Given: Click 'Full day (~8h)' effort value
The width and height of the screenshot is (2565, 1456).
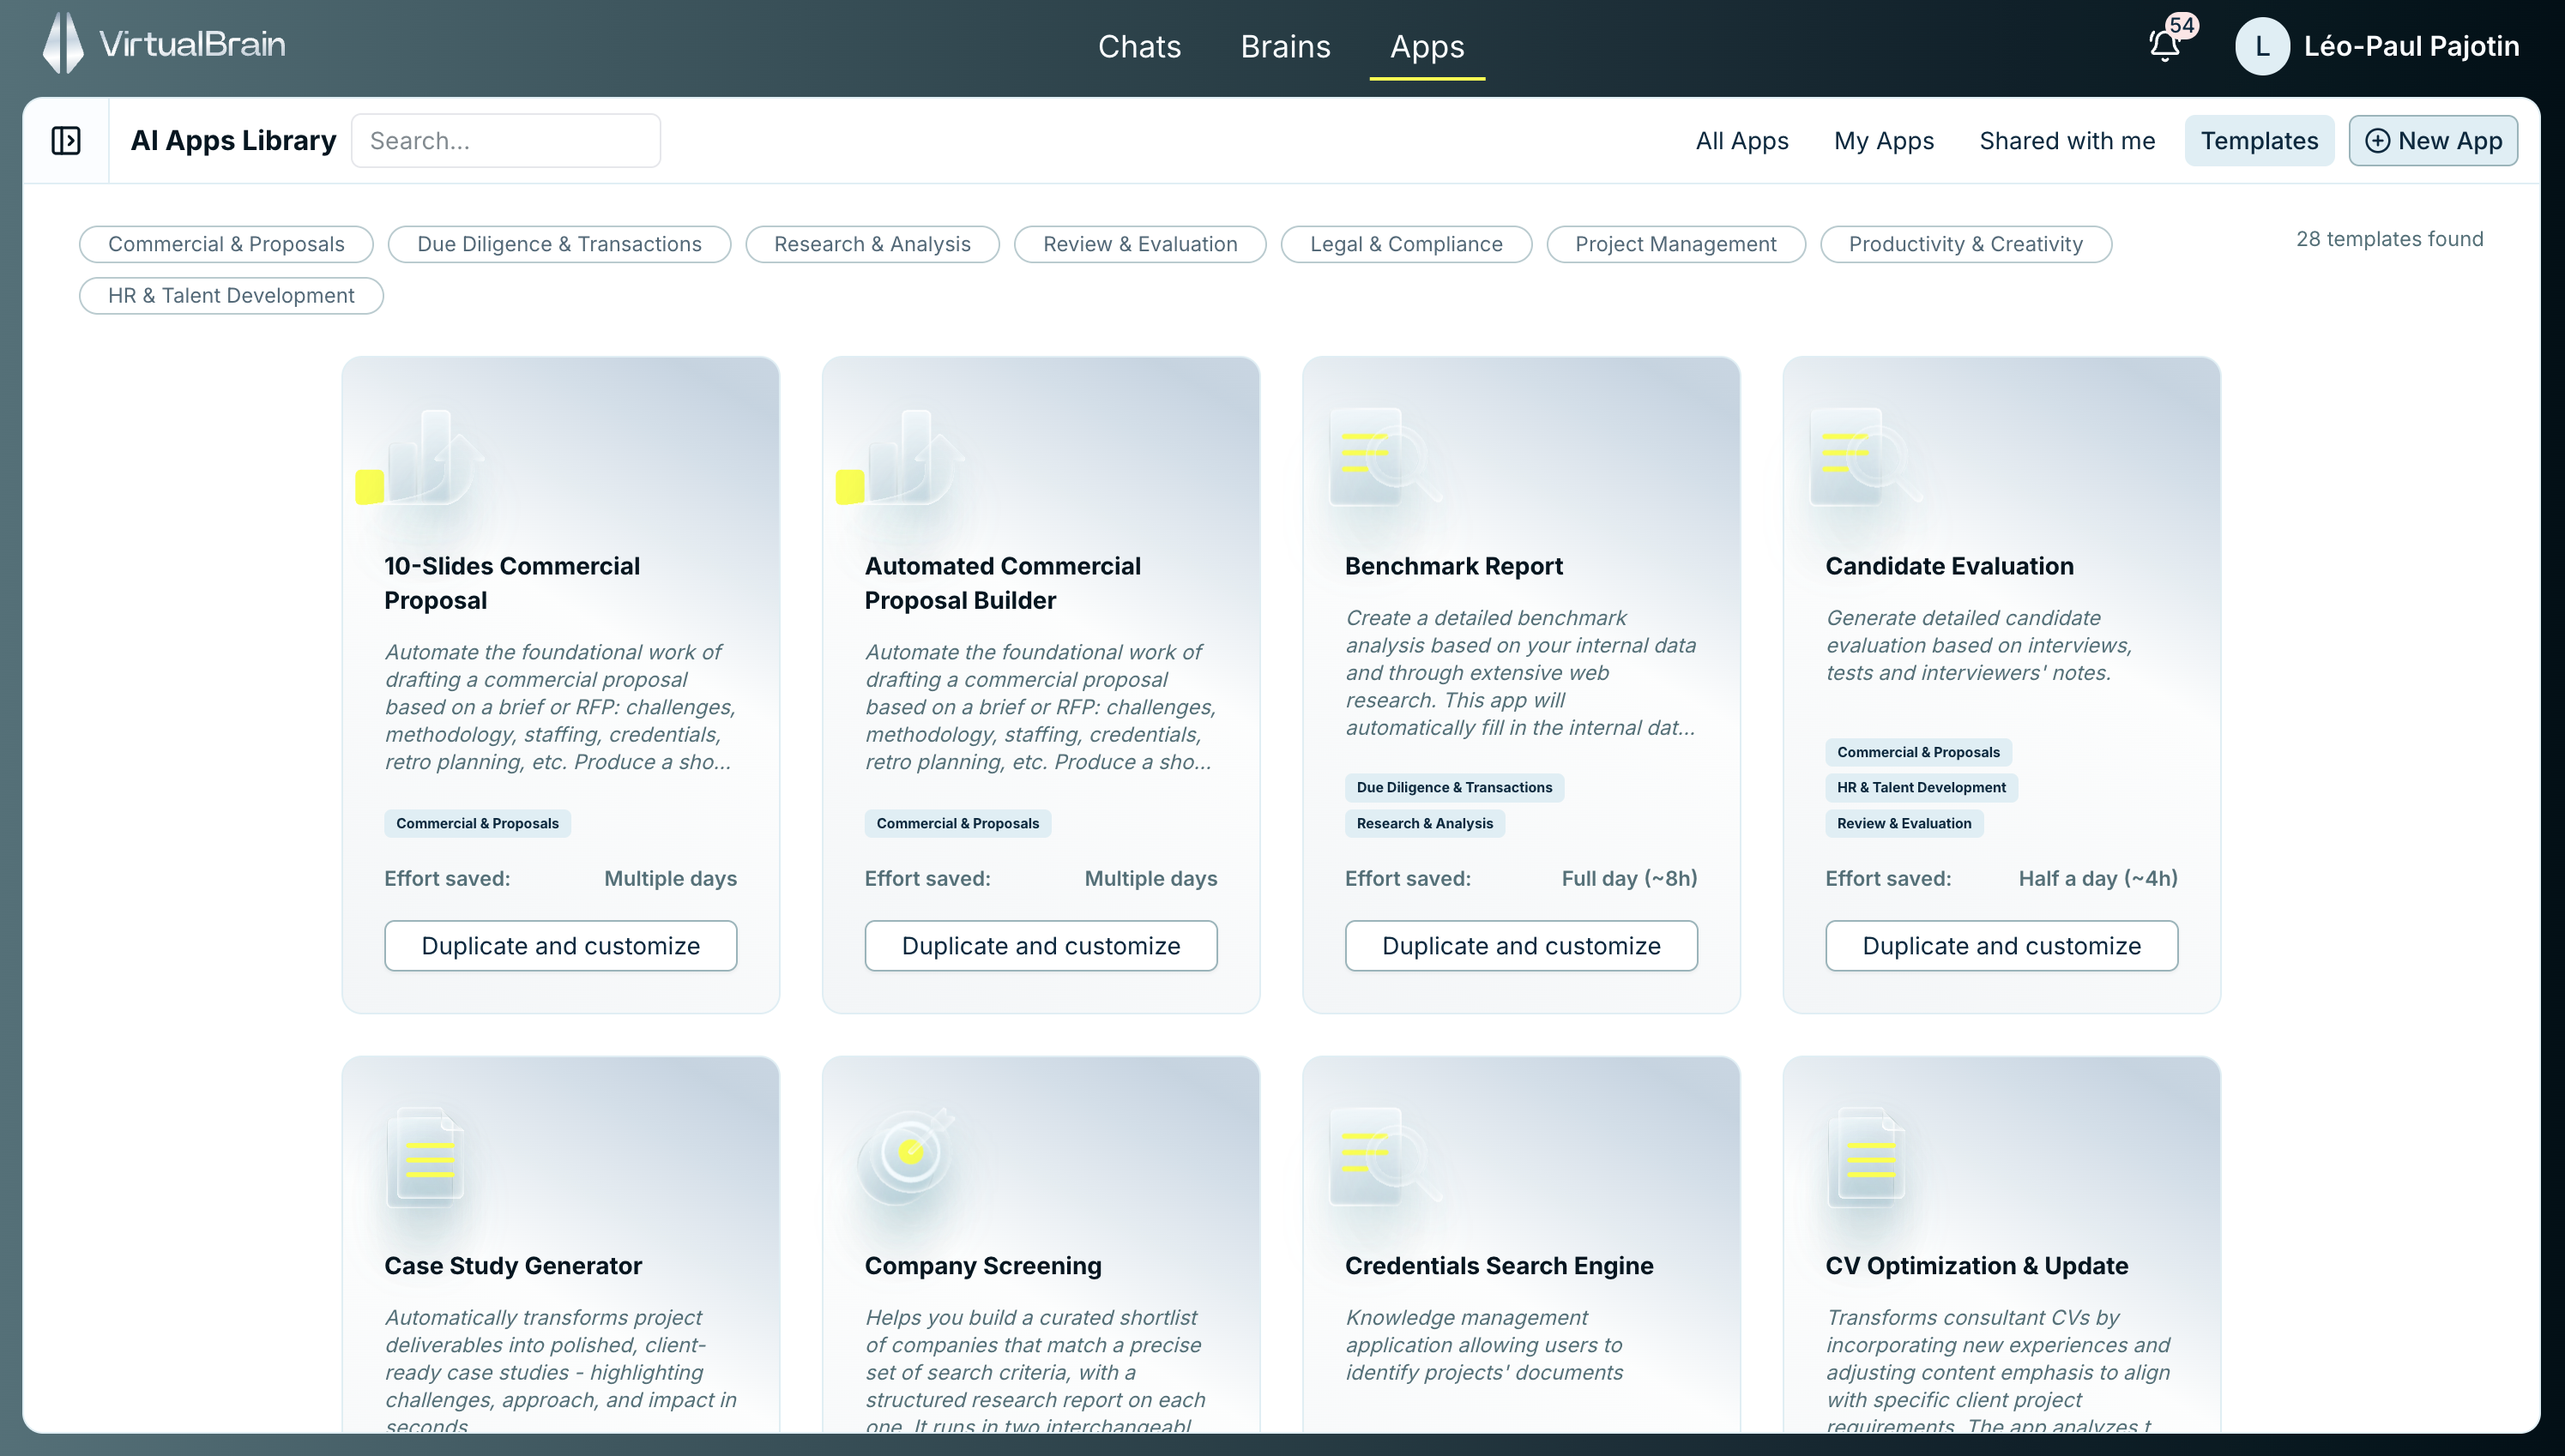Looking at the screenshot, I should 1628,879.
